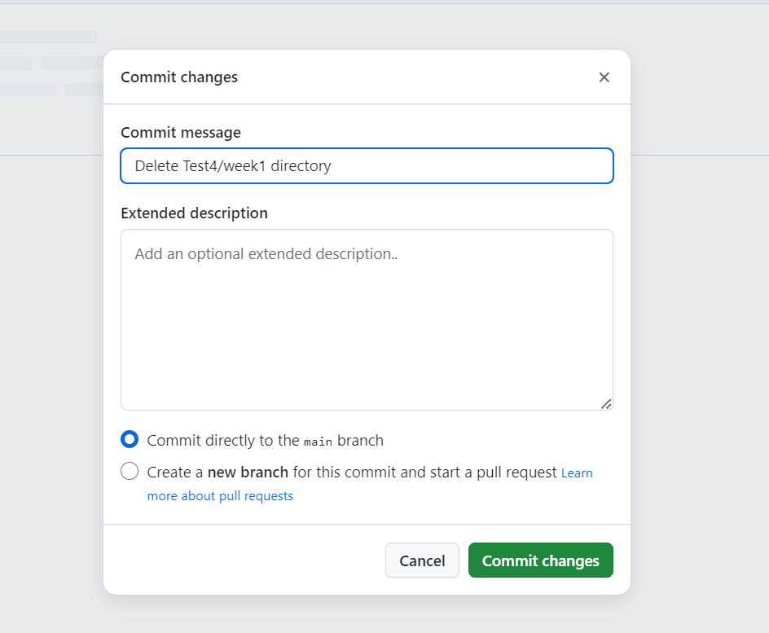Open Learn more about pull requests link
Viewport: 769px width, 633px height.
tap(220, 495)
